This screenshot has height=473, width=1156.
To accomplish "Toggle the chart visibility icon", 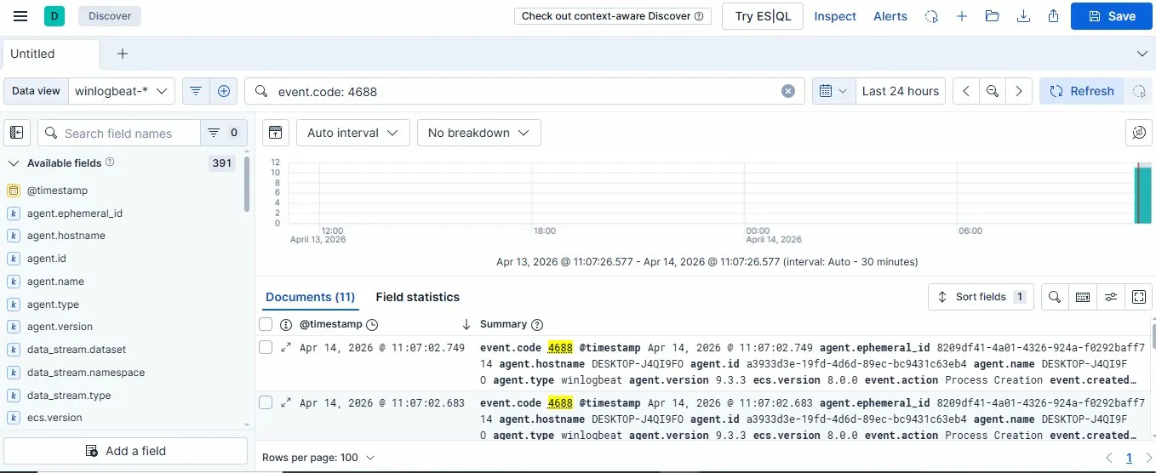I will pyautogui.click(x=275, y=133).
